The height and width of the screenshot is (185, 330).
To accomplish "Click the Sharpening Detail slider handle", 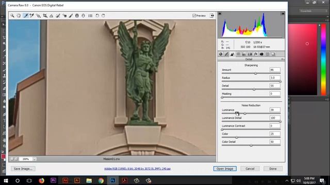I will [x=254, y=89].
